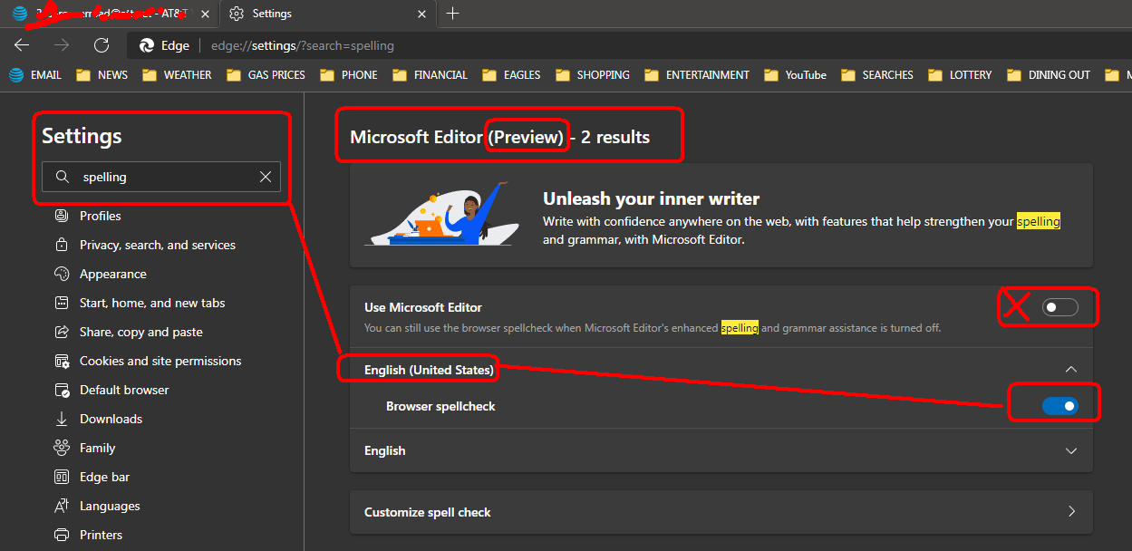This screenshot has width=1132, height=551.
Task: Click the Family icon in sidebar
Action: [x=62, y=448]
